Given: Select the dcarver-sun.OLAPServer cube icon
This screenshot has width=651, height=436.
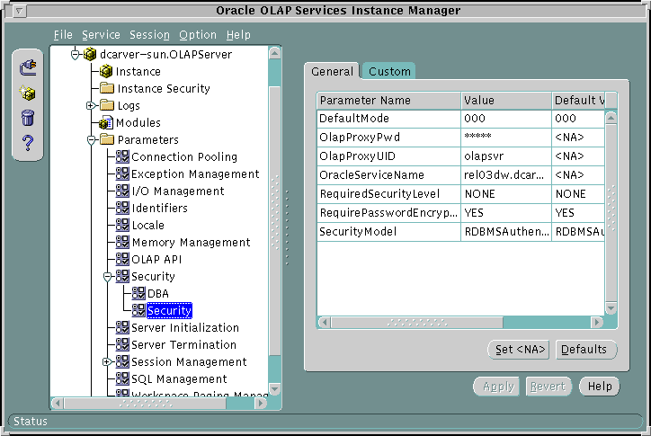Looking at the screenshot, I should (x=90, y=55).
